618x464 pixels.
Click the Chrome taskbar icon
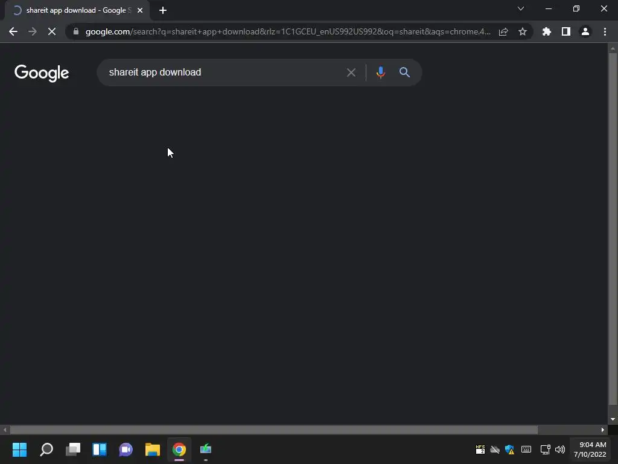pyautogui.click(x=179, y=449)
